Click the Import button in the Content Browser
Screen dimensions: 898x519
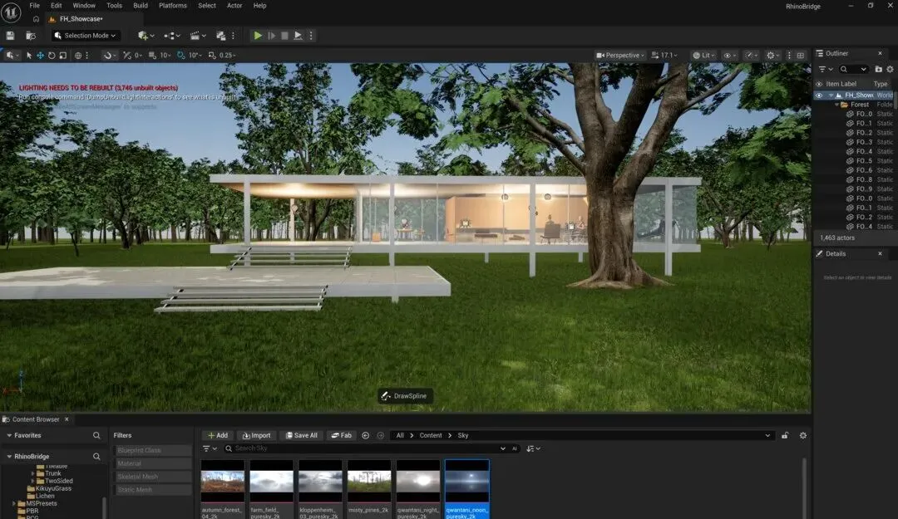256,435
